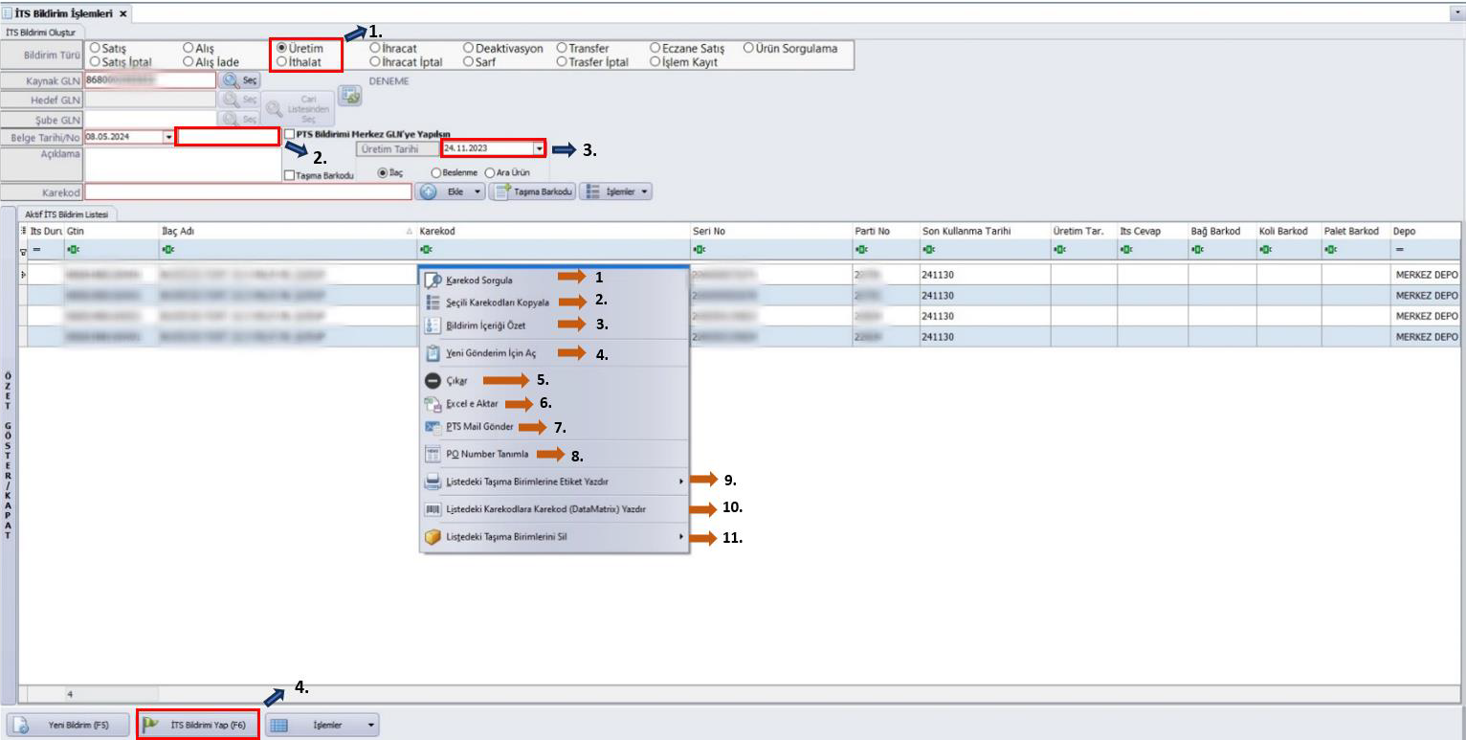Click the printer icon for Etiket Yazdır

[x=432, y=482]
